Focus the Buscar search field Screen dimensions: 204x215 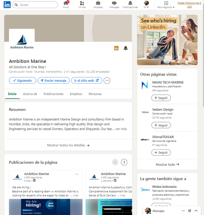(35, 5)
